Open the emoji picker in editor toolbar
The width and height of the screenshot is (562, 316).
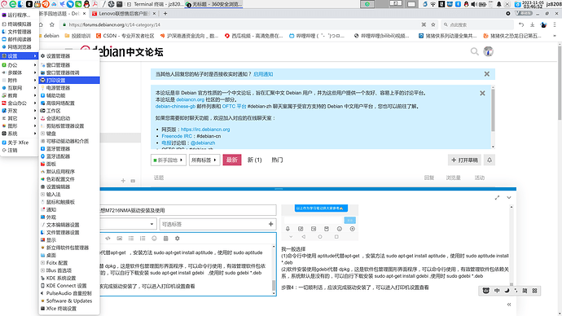tap(154, 239)
